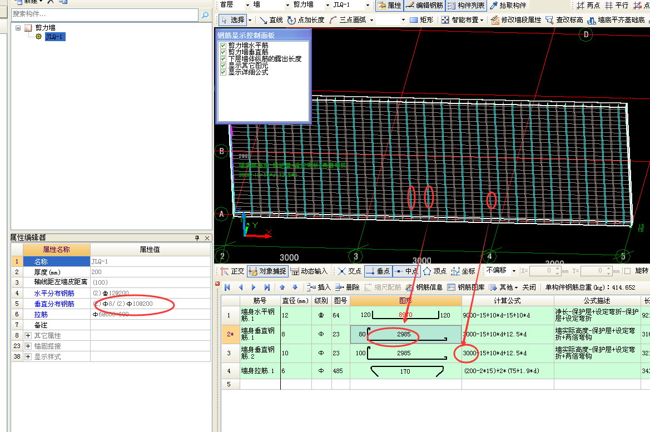Open 钢筋图库 rebar shape library
This screenshot has width=650, height=432.
(x=466, y=287)
